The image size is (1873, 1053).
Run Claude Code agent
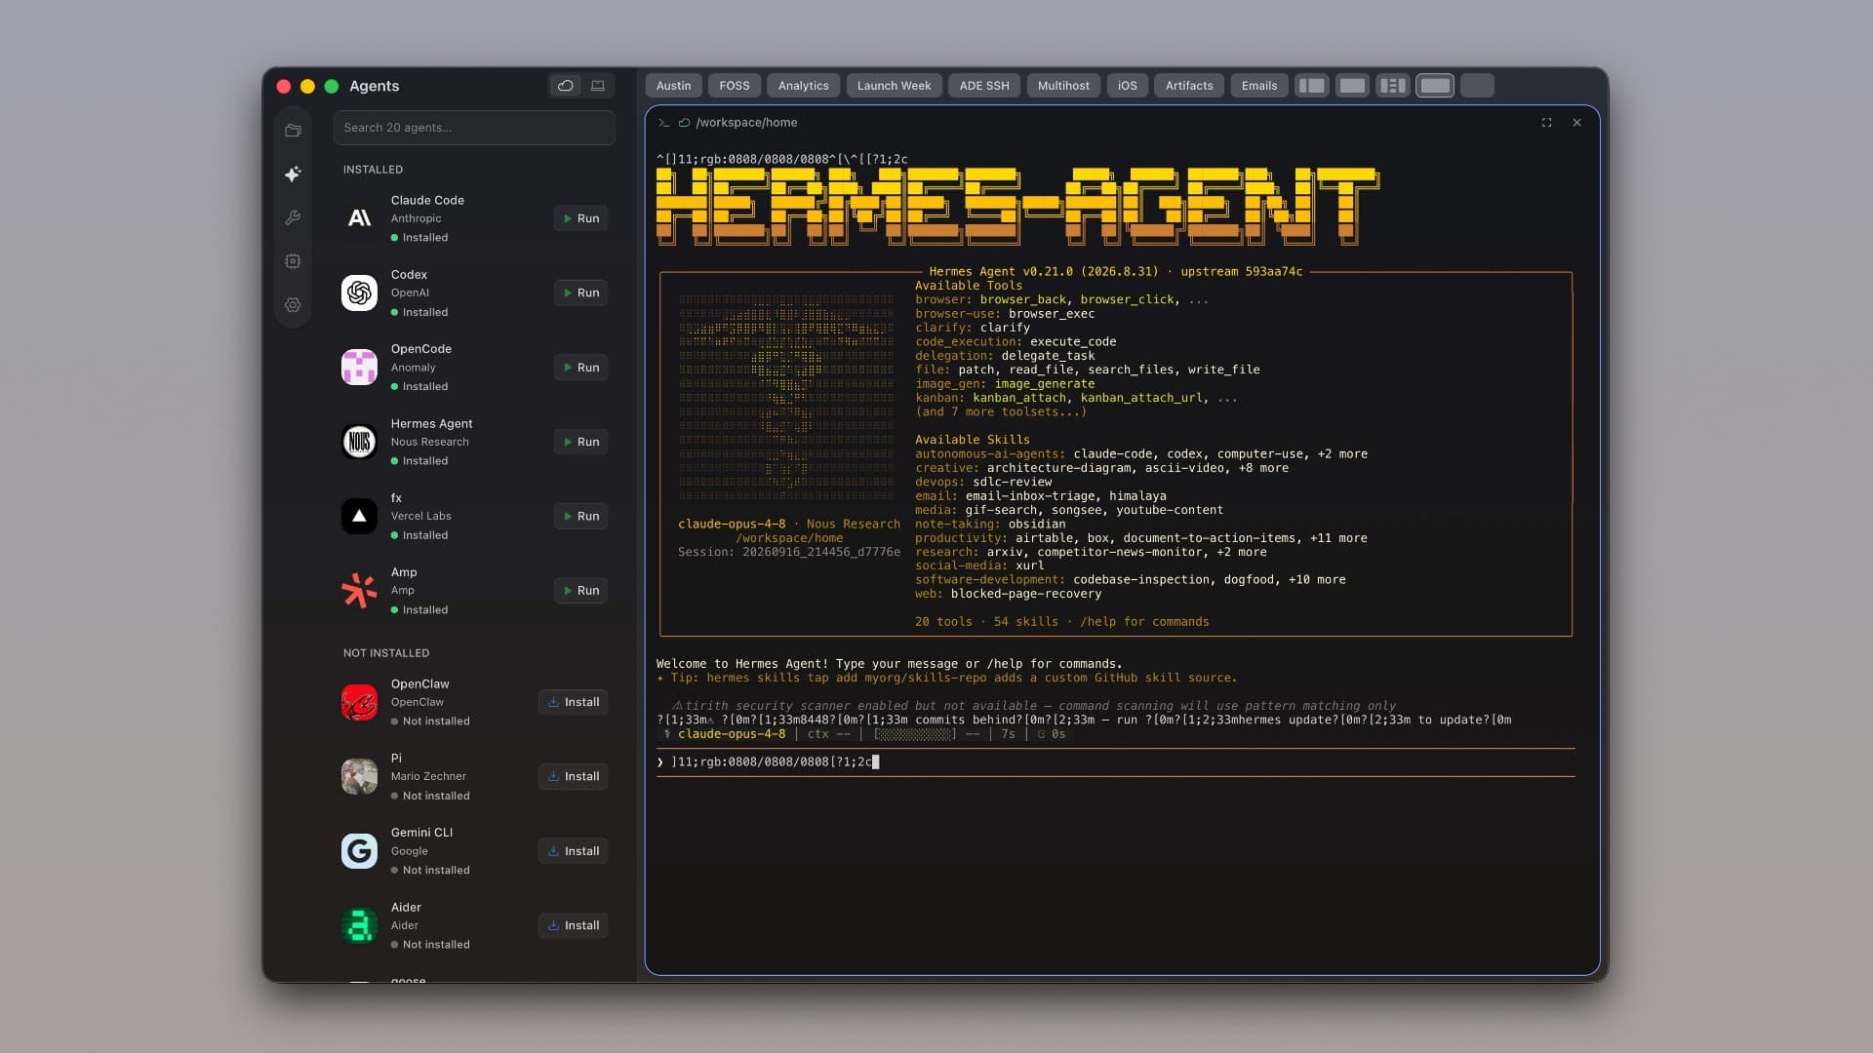click(580, 218)
